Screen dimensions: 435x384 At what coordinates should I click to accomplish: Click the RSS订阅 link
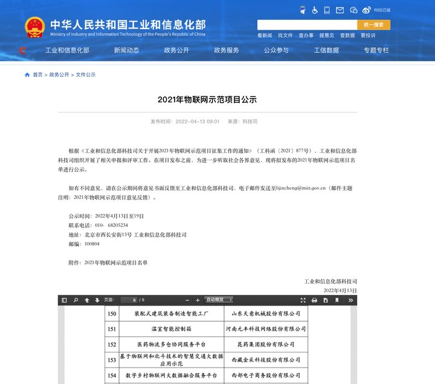tap(382, 10)
